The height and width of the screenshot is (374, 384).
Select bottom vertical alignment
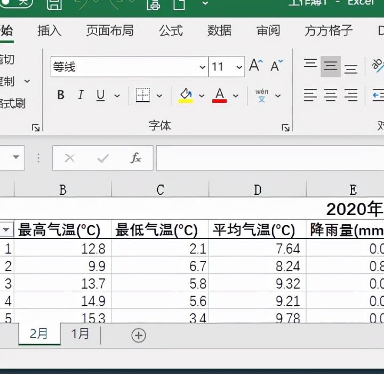351,69
